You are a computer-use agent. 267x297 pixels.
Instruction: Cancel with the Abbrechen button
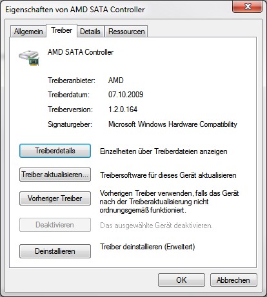click(233, 280)
